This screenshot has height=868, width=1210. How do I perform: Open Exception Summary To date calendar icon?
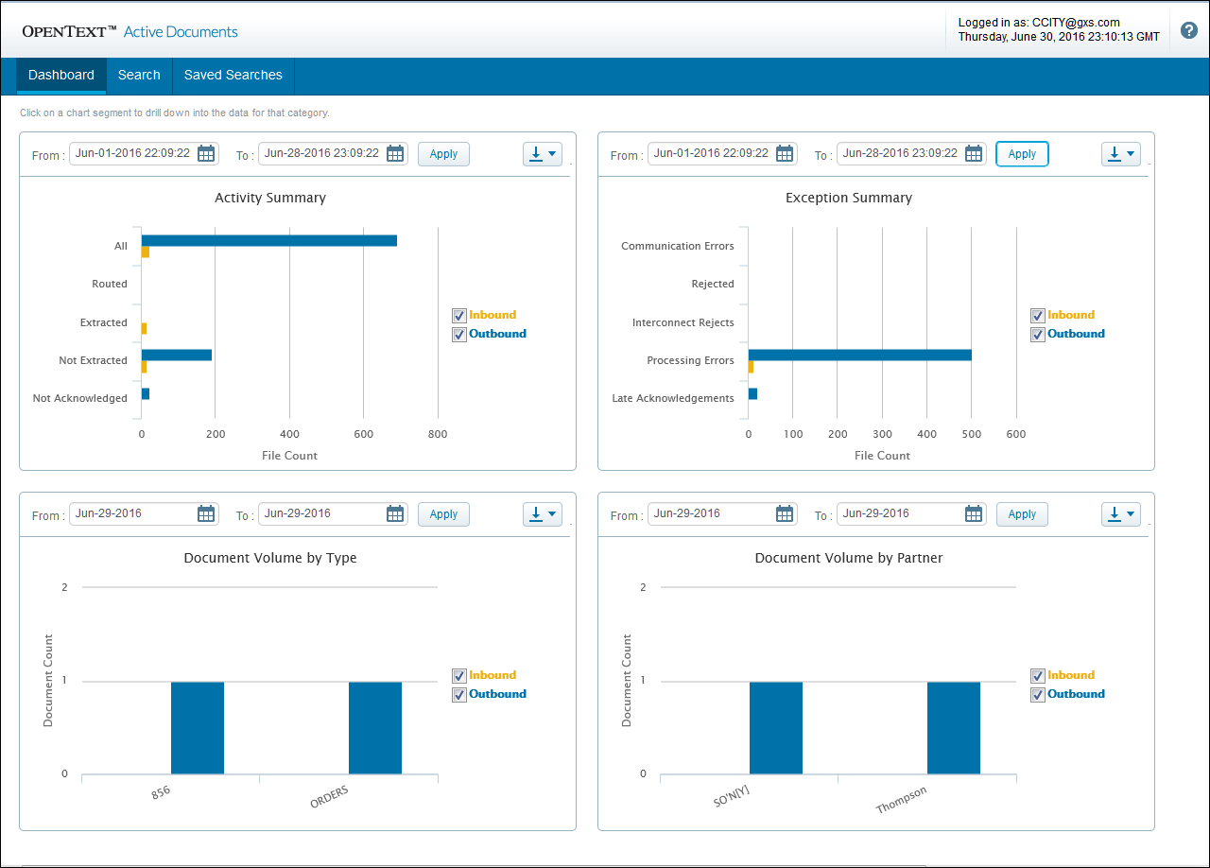pos(974,153)
